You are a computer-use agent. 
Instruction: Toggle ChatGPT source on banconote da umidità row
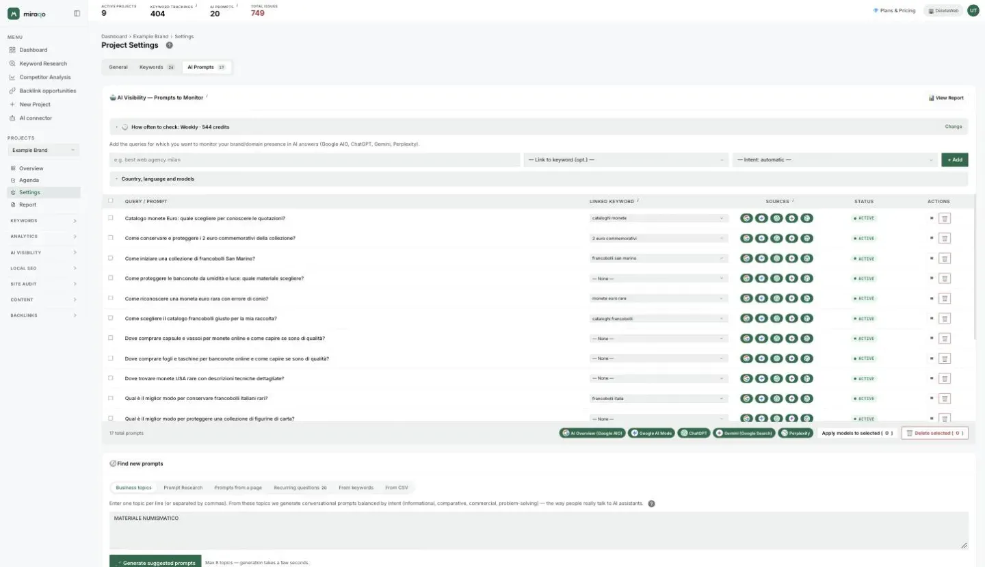coord(776,278)
